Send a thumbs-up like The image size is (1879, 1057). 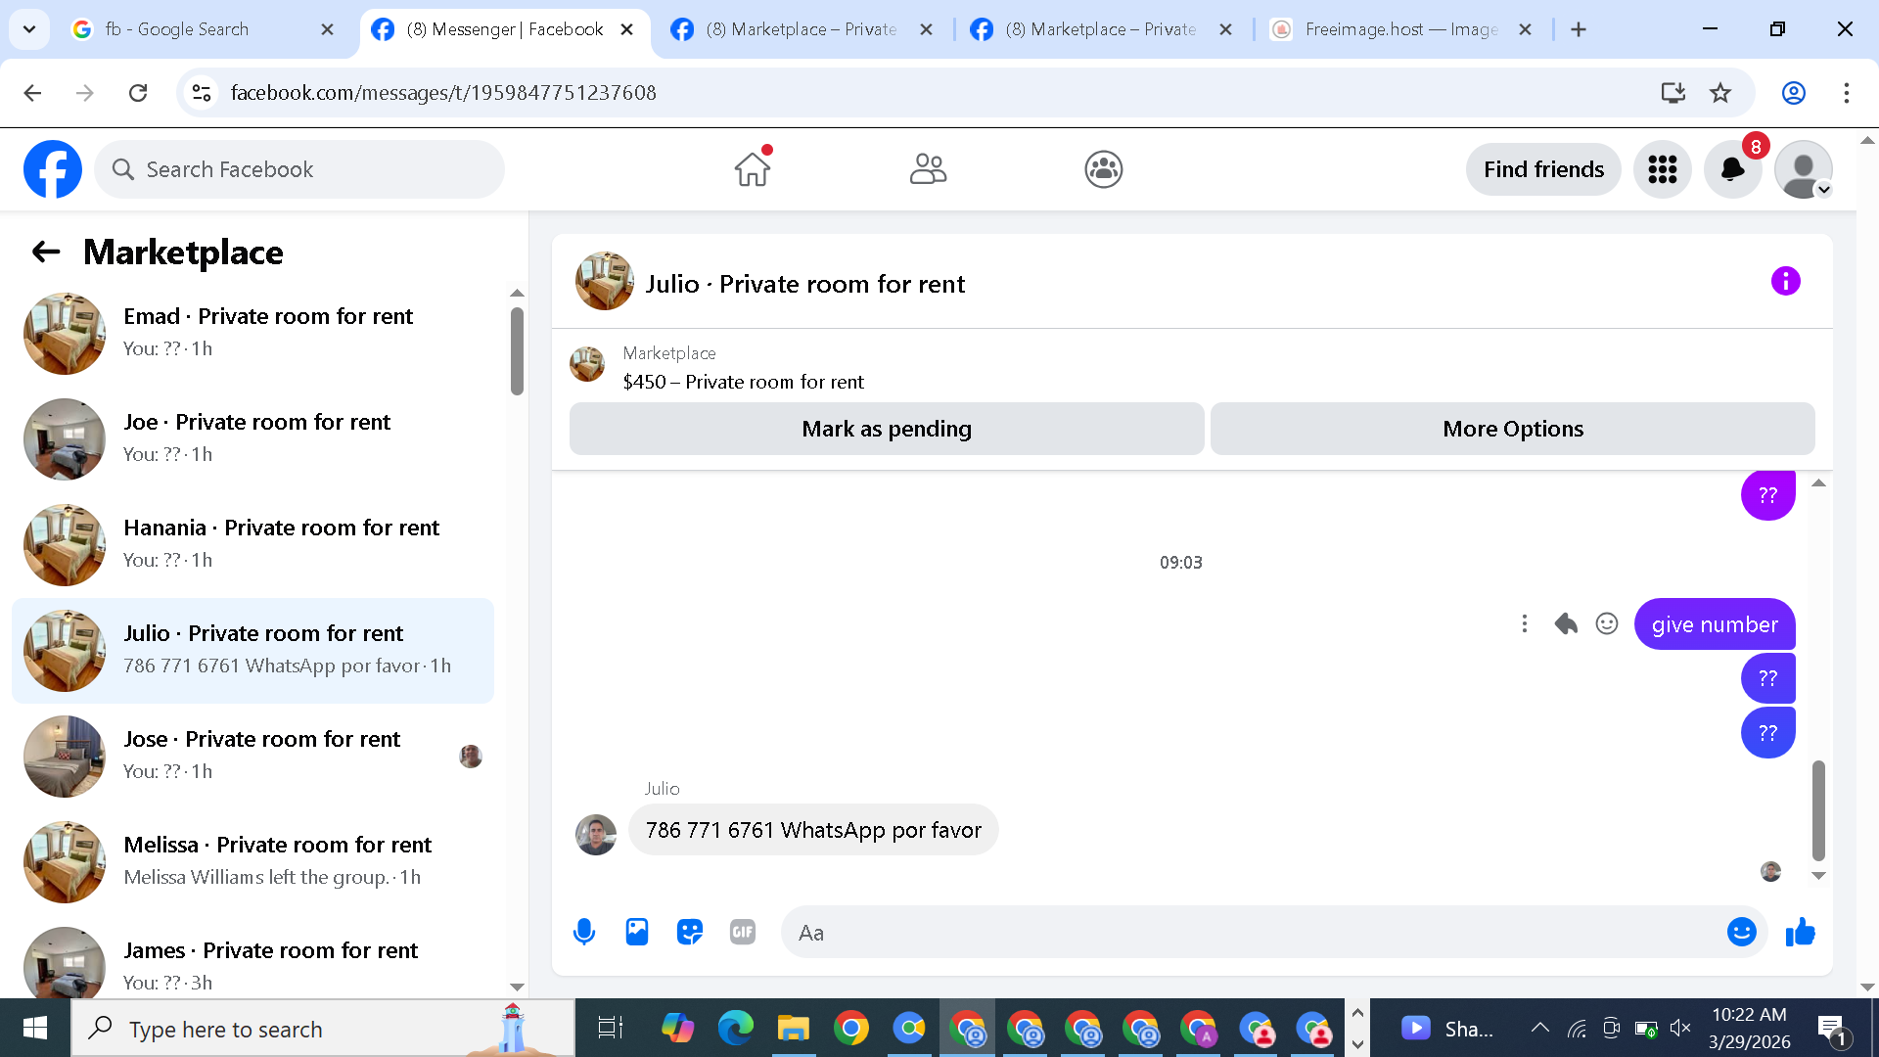pos(1800,932)
